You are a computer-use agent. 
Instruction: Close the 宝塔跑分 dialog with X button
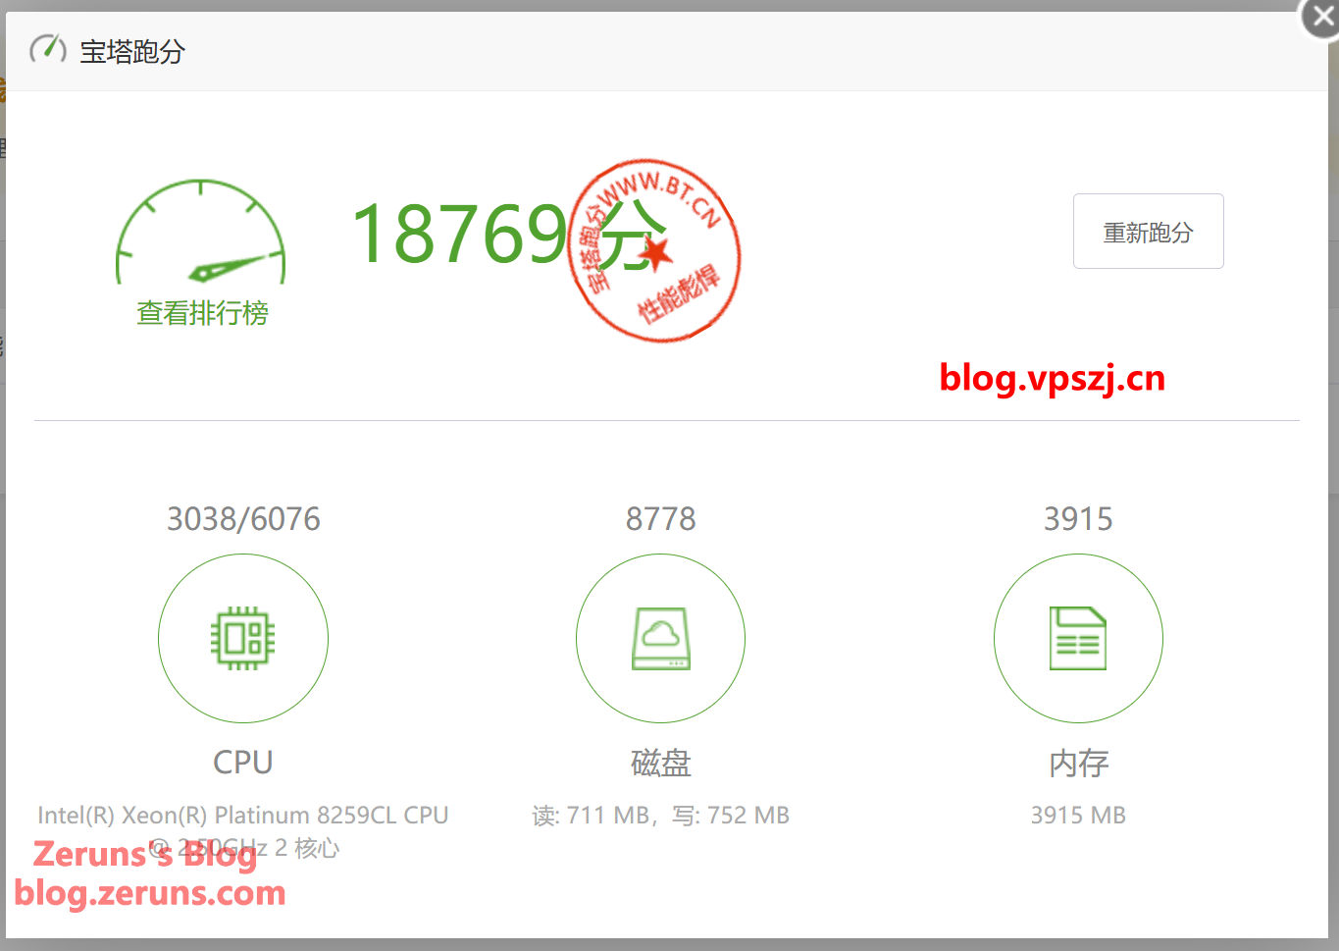1321,18
